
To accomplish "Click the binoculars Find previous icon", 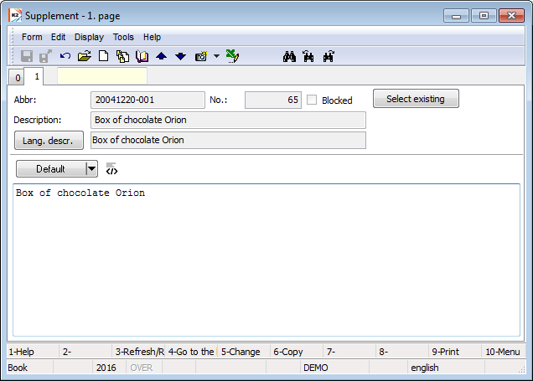I will pos(308,56).
